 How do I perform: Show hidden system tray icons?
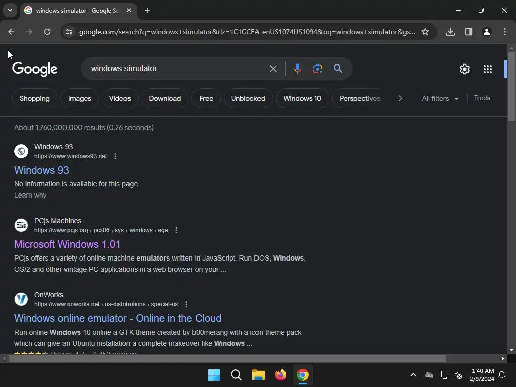pos(413,375)
